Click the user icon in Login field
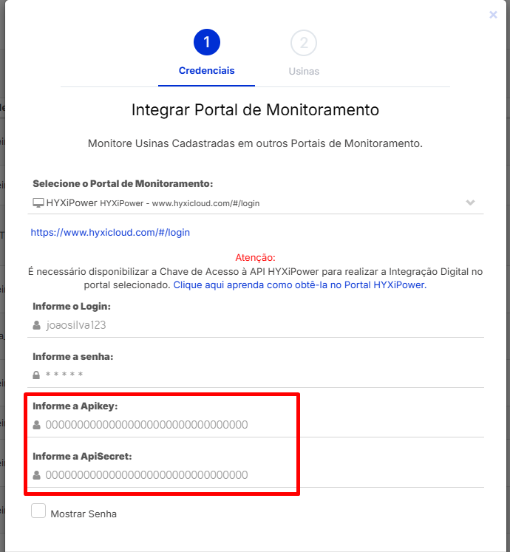Image resolution: width=510 pixels, height=552 pixels. [37, 325]
